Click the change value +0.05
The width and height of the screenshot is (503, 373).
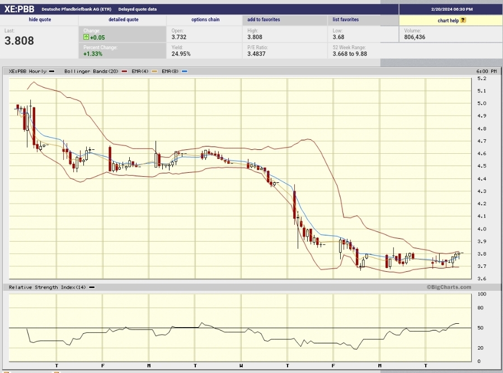(x=97, y=37)
